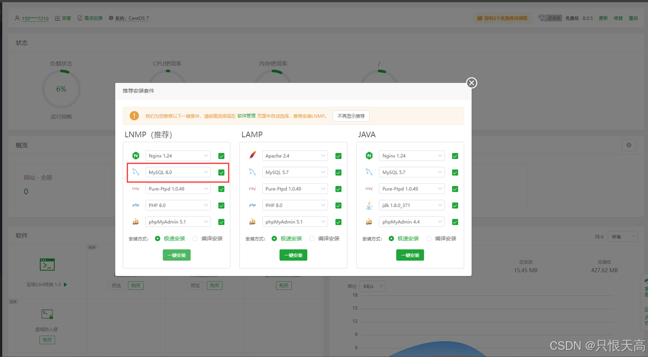Uncheck PHP 8.0 checkbox in LNMP
Viewport: 648px width, 357px height.
click(221, 206)
